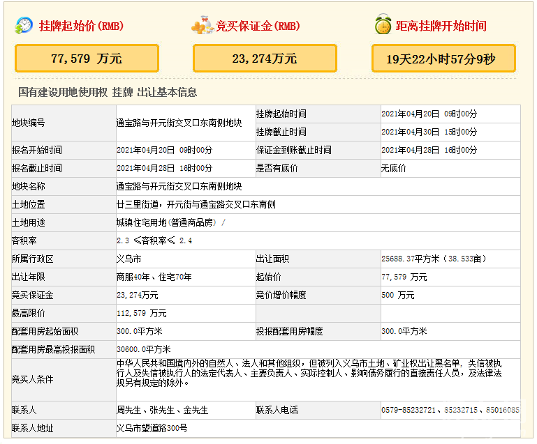Click the 77,579 万元 starting price box
This screenshot has height=444, width=537.
pos(87,59)
